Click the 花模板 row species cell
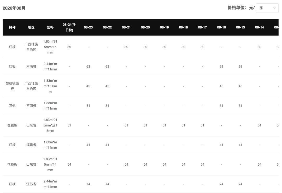Image resolution: width=282 pixels, height=193 pixels. click(x=12, y=164)
